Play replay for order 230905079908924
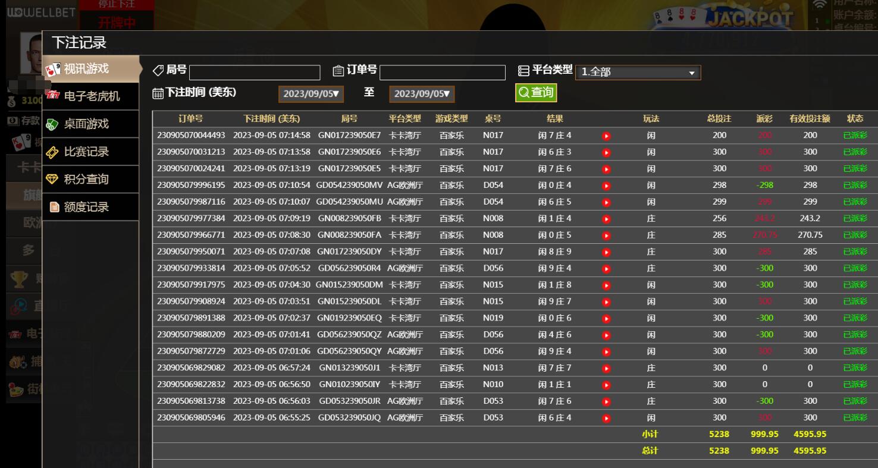 [x=606, y=301]
